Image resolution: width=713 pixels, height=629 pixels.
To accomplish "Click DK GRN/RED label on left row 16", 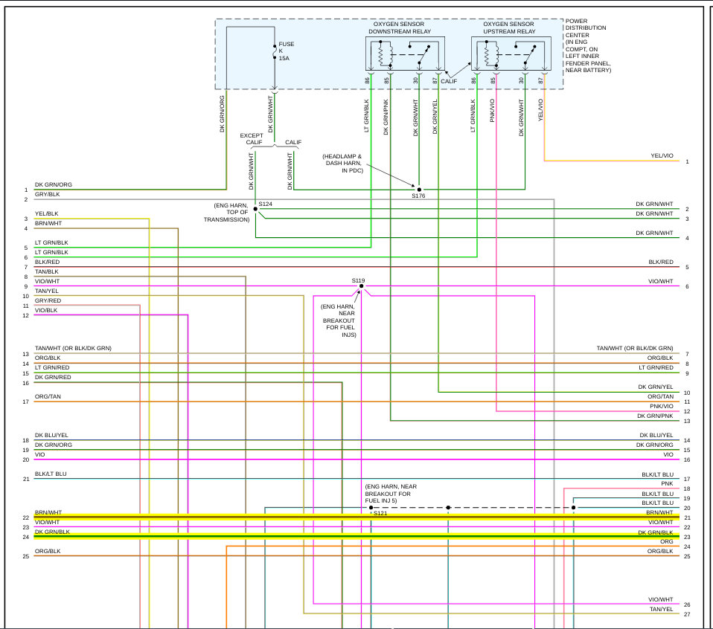I will click(x=53, y=377).
